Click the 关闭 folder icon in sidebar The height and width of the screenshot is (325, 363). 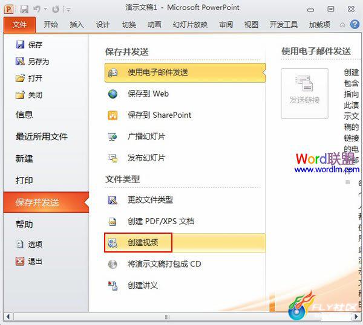20,95
